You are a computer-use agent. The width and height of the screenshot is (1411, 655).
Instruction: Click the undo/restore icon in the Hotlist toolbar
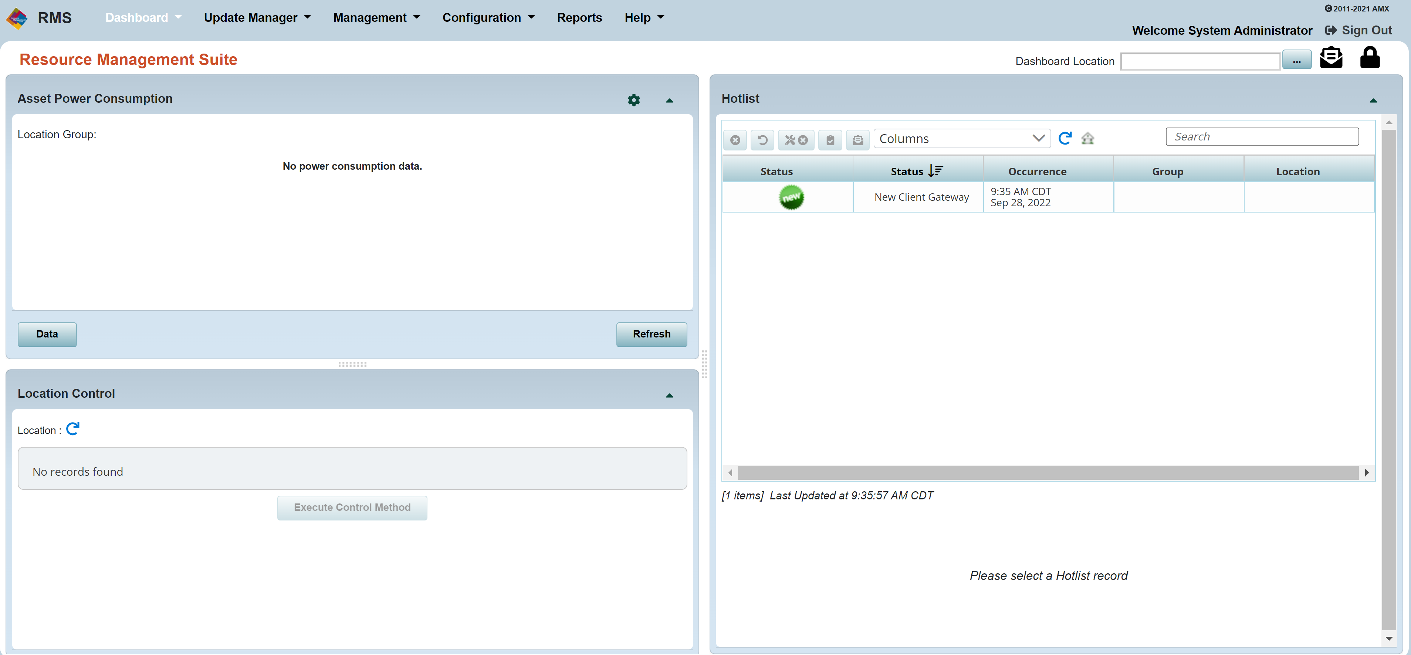[x=762, y=140]
